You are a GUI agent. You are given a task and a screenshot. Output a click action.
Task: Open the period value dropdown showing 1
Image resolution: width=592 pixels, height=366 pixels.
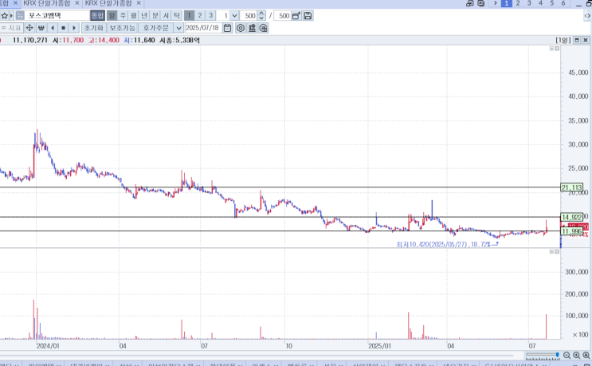point(234,15)
